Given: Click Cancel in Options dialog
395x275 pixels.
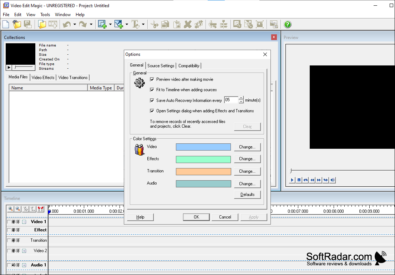Looking at the screenshot, I should pos(225,217).
